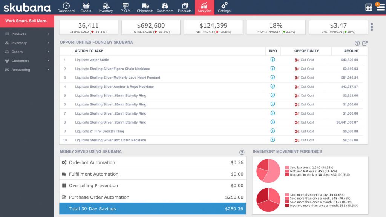Open the Products icon in top navigation

pos(184,6)
